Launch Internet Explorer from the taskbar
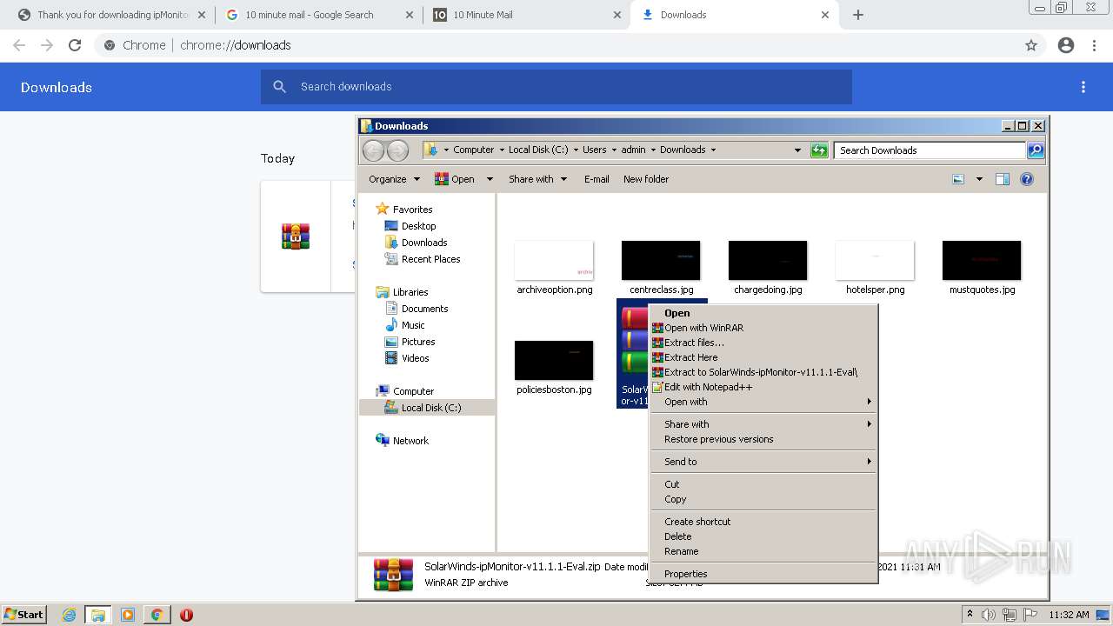The height and width of the screenshot is (626, 1113). (x=69, y=615)
